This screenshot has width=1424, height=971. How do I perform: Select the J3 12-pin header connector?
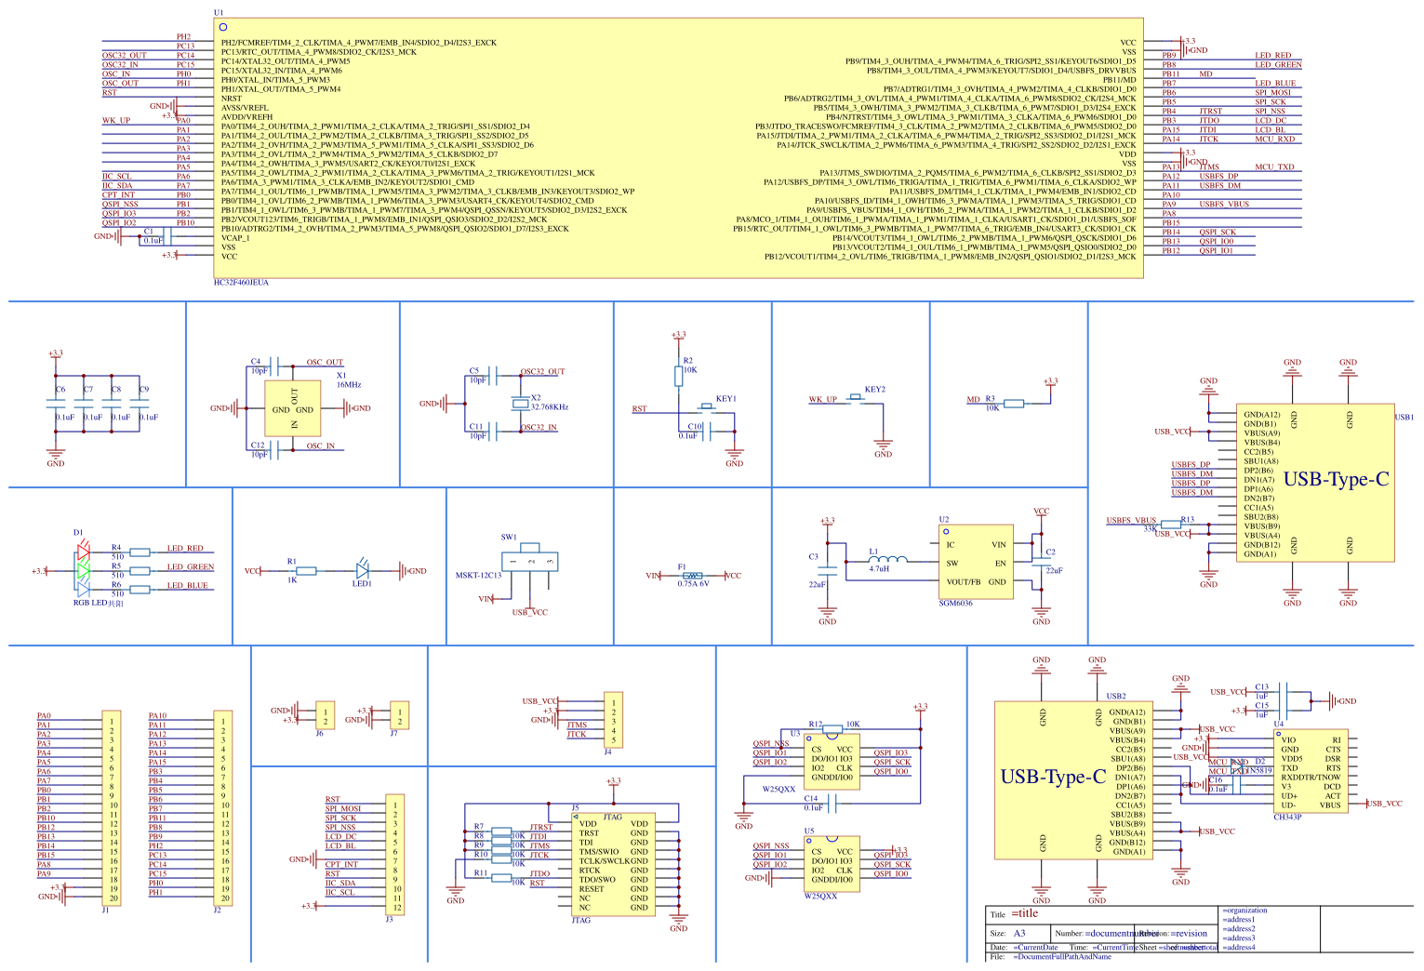[x=395, y=855]
